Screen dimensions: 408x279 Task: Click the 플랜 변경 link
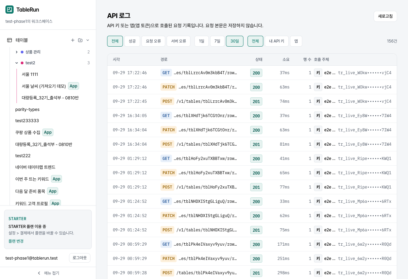click(x=16, y=241)
